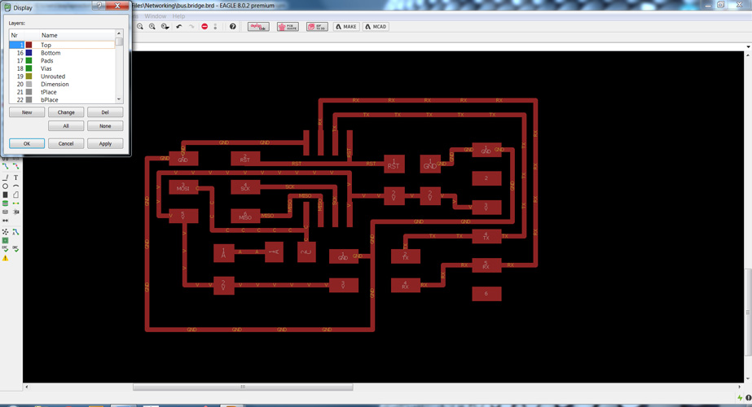
Task: Click the Bottom layer color swatch
Action: pos(29,53)
